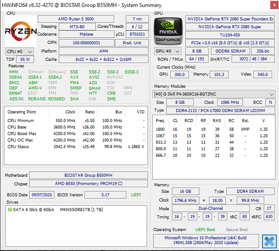Click the Operating Point column header
The height and width of the screenshot is (251, 279).
[x=21, y=112]
